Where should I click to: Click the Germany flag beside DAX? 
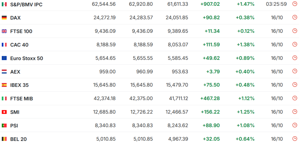point(4,18)
